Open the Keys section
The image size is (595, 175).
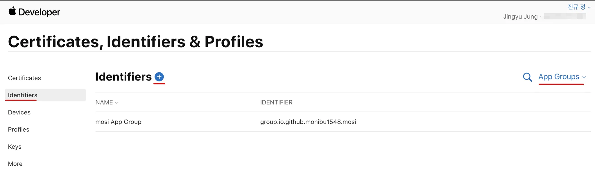click(x=15, y=147)
